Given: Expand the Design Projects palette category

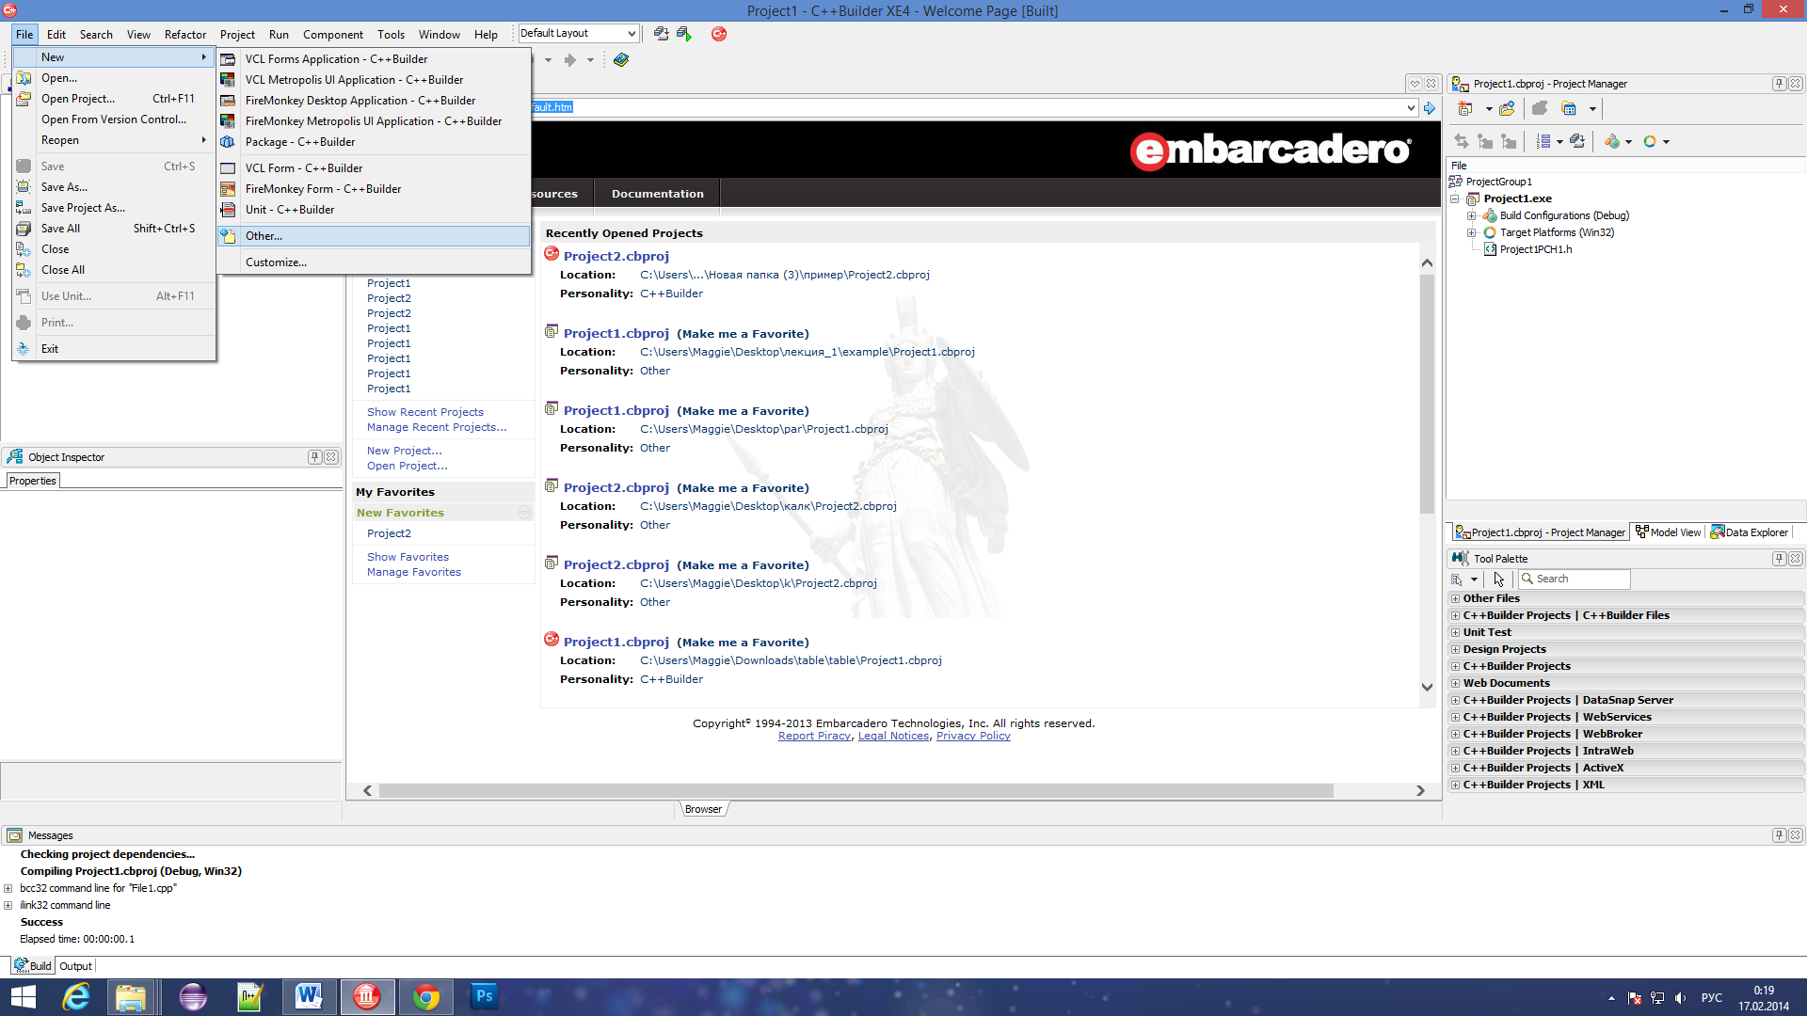Looking at the screenshot, I should click(x=1456, y=650).
